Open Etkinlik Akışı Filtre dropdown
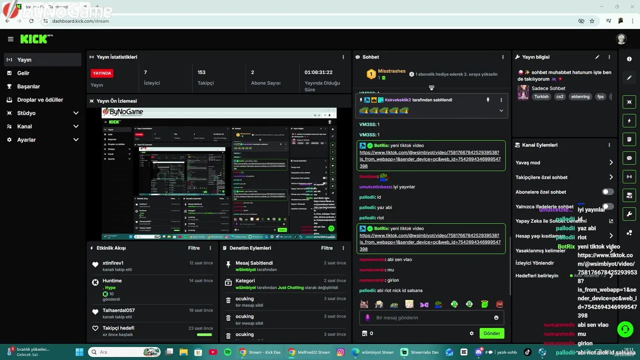640x360 pixels. [194, 248]
